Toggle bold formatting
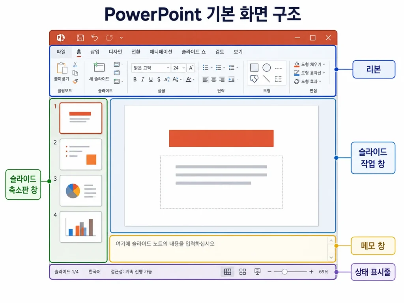 (x=135, y=80)
